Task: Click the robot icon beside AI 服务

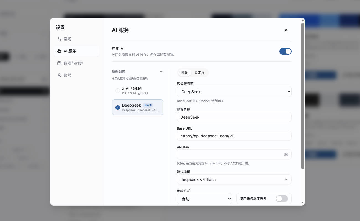Action: pyautogui.click(x=59, y=51)
